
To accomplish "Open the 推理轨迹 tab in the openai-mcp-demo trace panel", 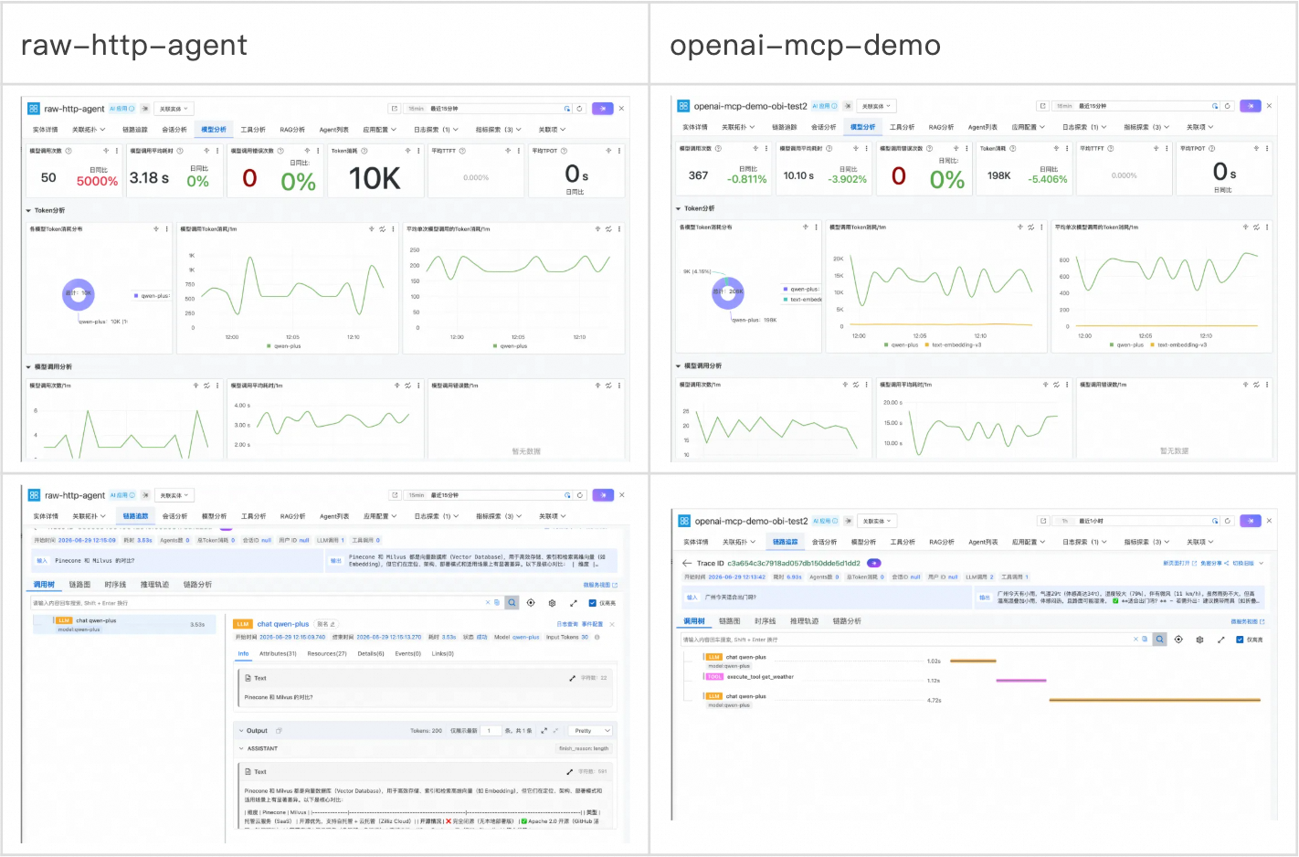I will (804, 621).
